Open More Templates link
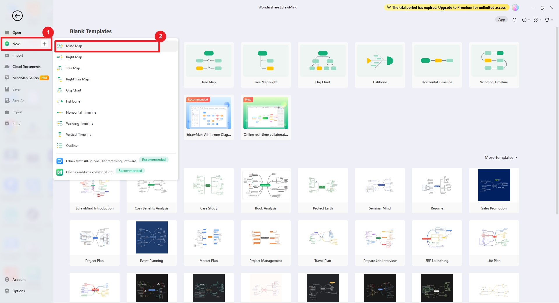Screen dimensions: 559x303 (501, 157)
